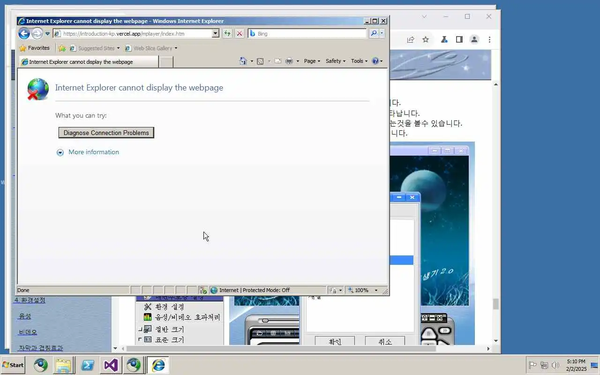Click the 취소 button in the dialog image
The image size is (600, 375).
click(385, 342)
